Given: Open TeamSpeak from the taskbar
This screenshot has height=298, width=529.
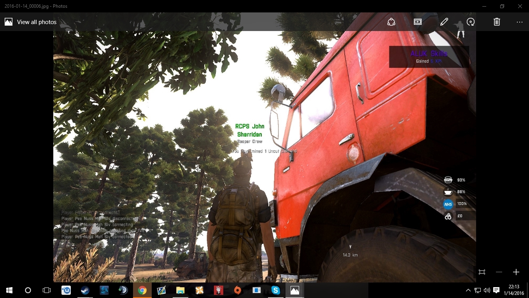Looking at the screenshot, I should pyautogui.click(x=123, y=290).
